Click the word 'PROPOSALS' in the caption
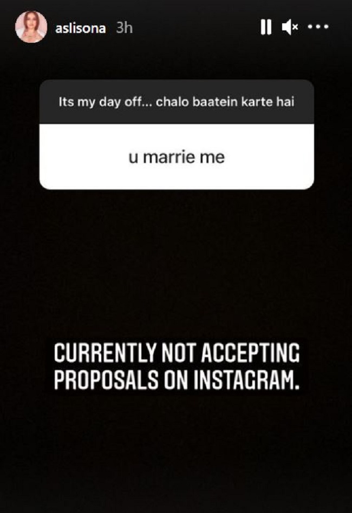 106,380
